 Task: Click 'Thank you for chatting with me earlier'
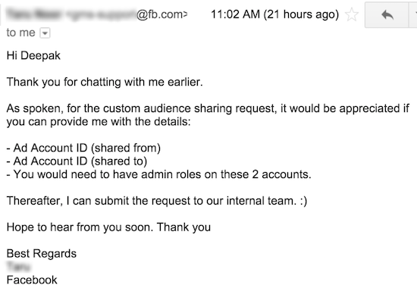click(x=105, y=82)
